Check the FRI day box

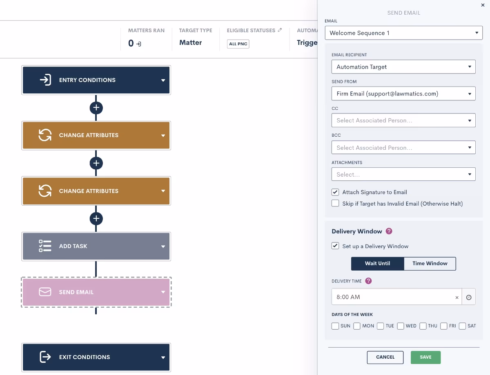pos(444,326)
